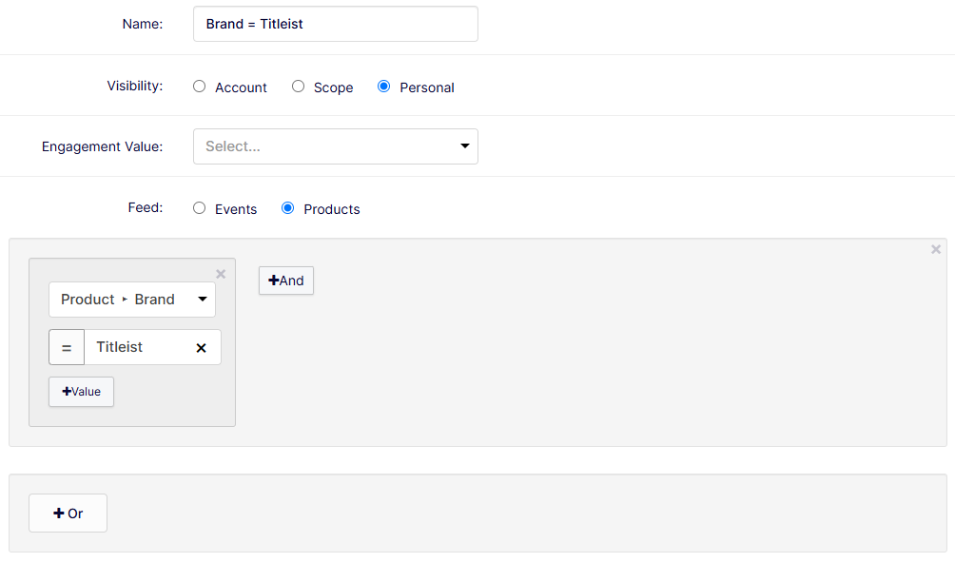Add an And condition
Screen dimensions: 955x562
286,281
